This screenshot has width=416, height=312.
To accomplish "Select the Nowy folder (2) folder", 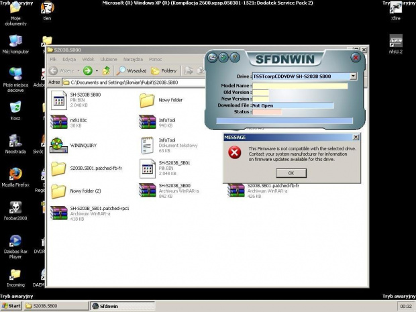I will pyautogui.click(x=76, y=191).
